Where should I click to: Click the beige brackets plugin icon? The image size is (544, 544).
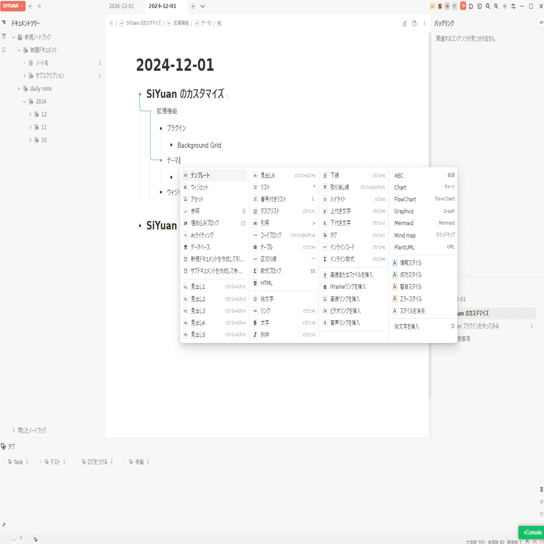[x=432, y=6]
